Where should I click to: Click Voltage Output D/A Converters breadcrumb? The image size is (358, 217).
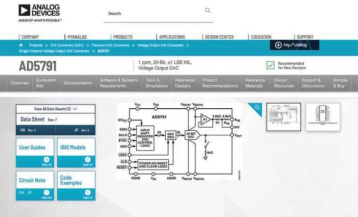pyautogui.click(x=161, y=45)
